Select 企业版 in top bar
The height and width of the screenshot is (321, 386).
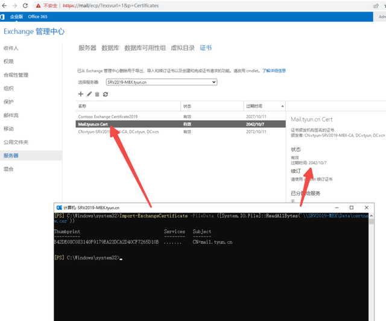point(16,16)
